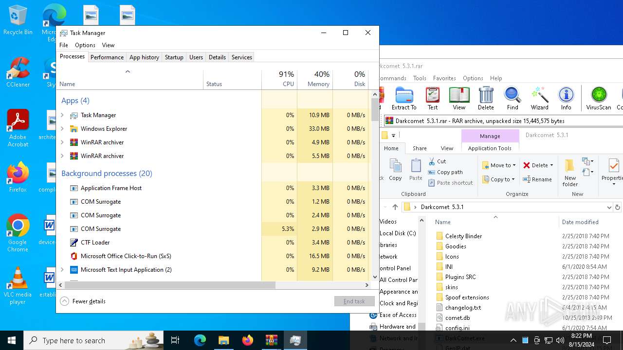
Task: Open the Copy to dropdown
Action: pyautogui.click(x=499, y=179)
